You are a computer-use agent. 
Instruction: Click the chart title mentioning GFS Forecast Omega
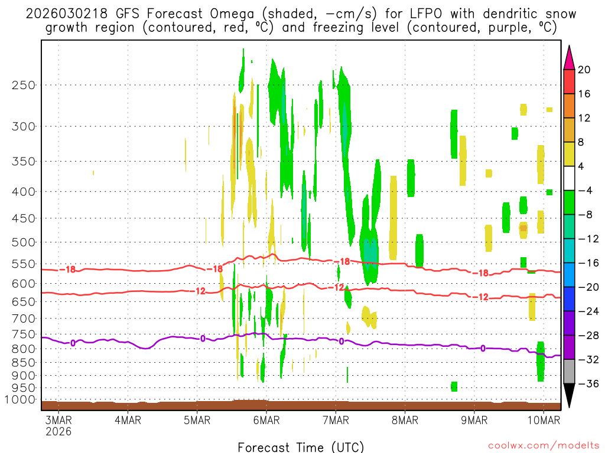301,21
